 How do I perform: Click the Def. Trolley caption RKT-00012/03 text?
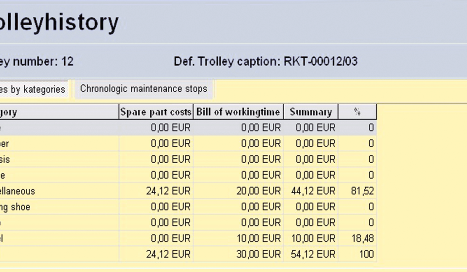266,62
